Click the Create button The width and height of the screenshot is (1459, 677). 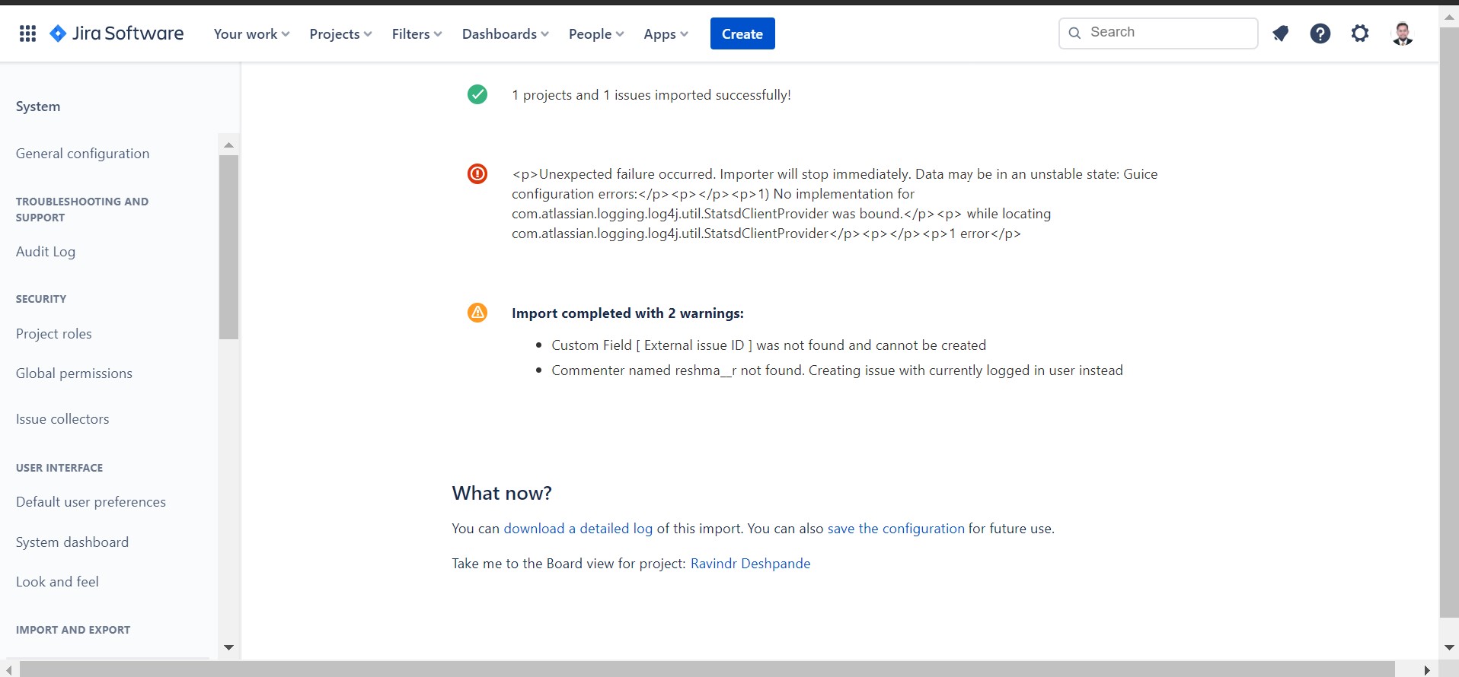(742, 33)
